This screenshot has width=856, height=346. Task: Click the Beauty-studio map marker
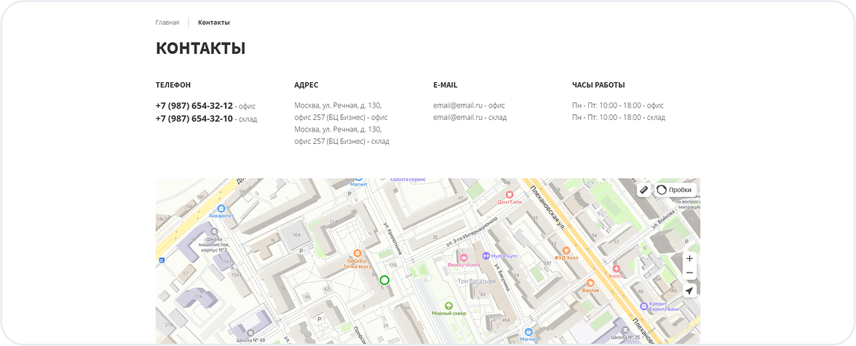(463, 257)
